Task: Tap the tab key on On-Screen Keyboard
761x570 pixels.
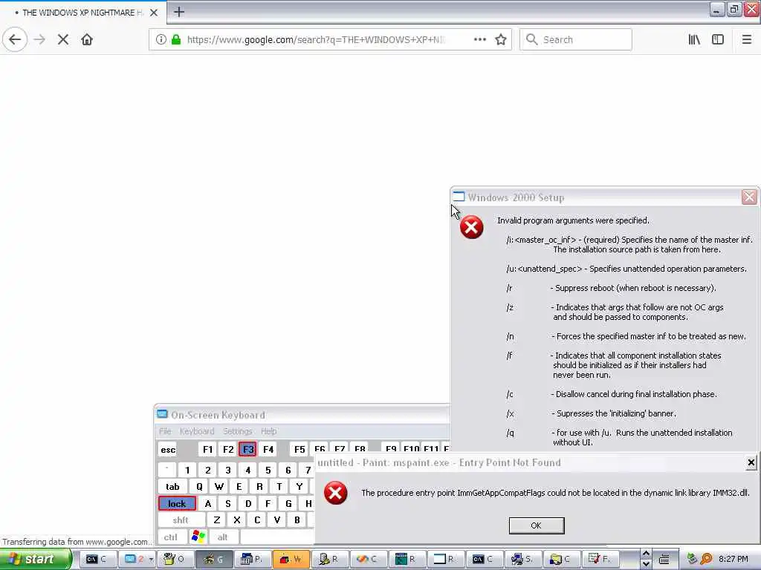Action: pos(172,487)
